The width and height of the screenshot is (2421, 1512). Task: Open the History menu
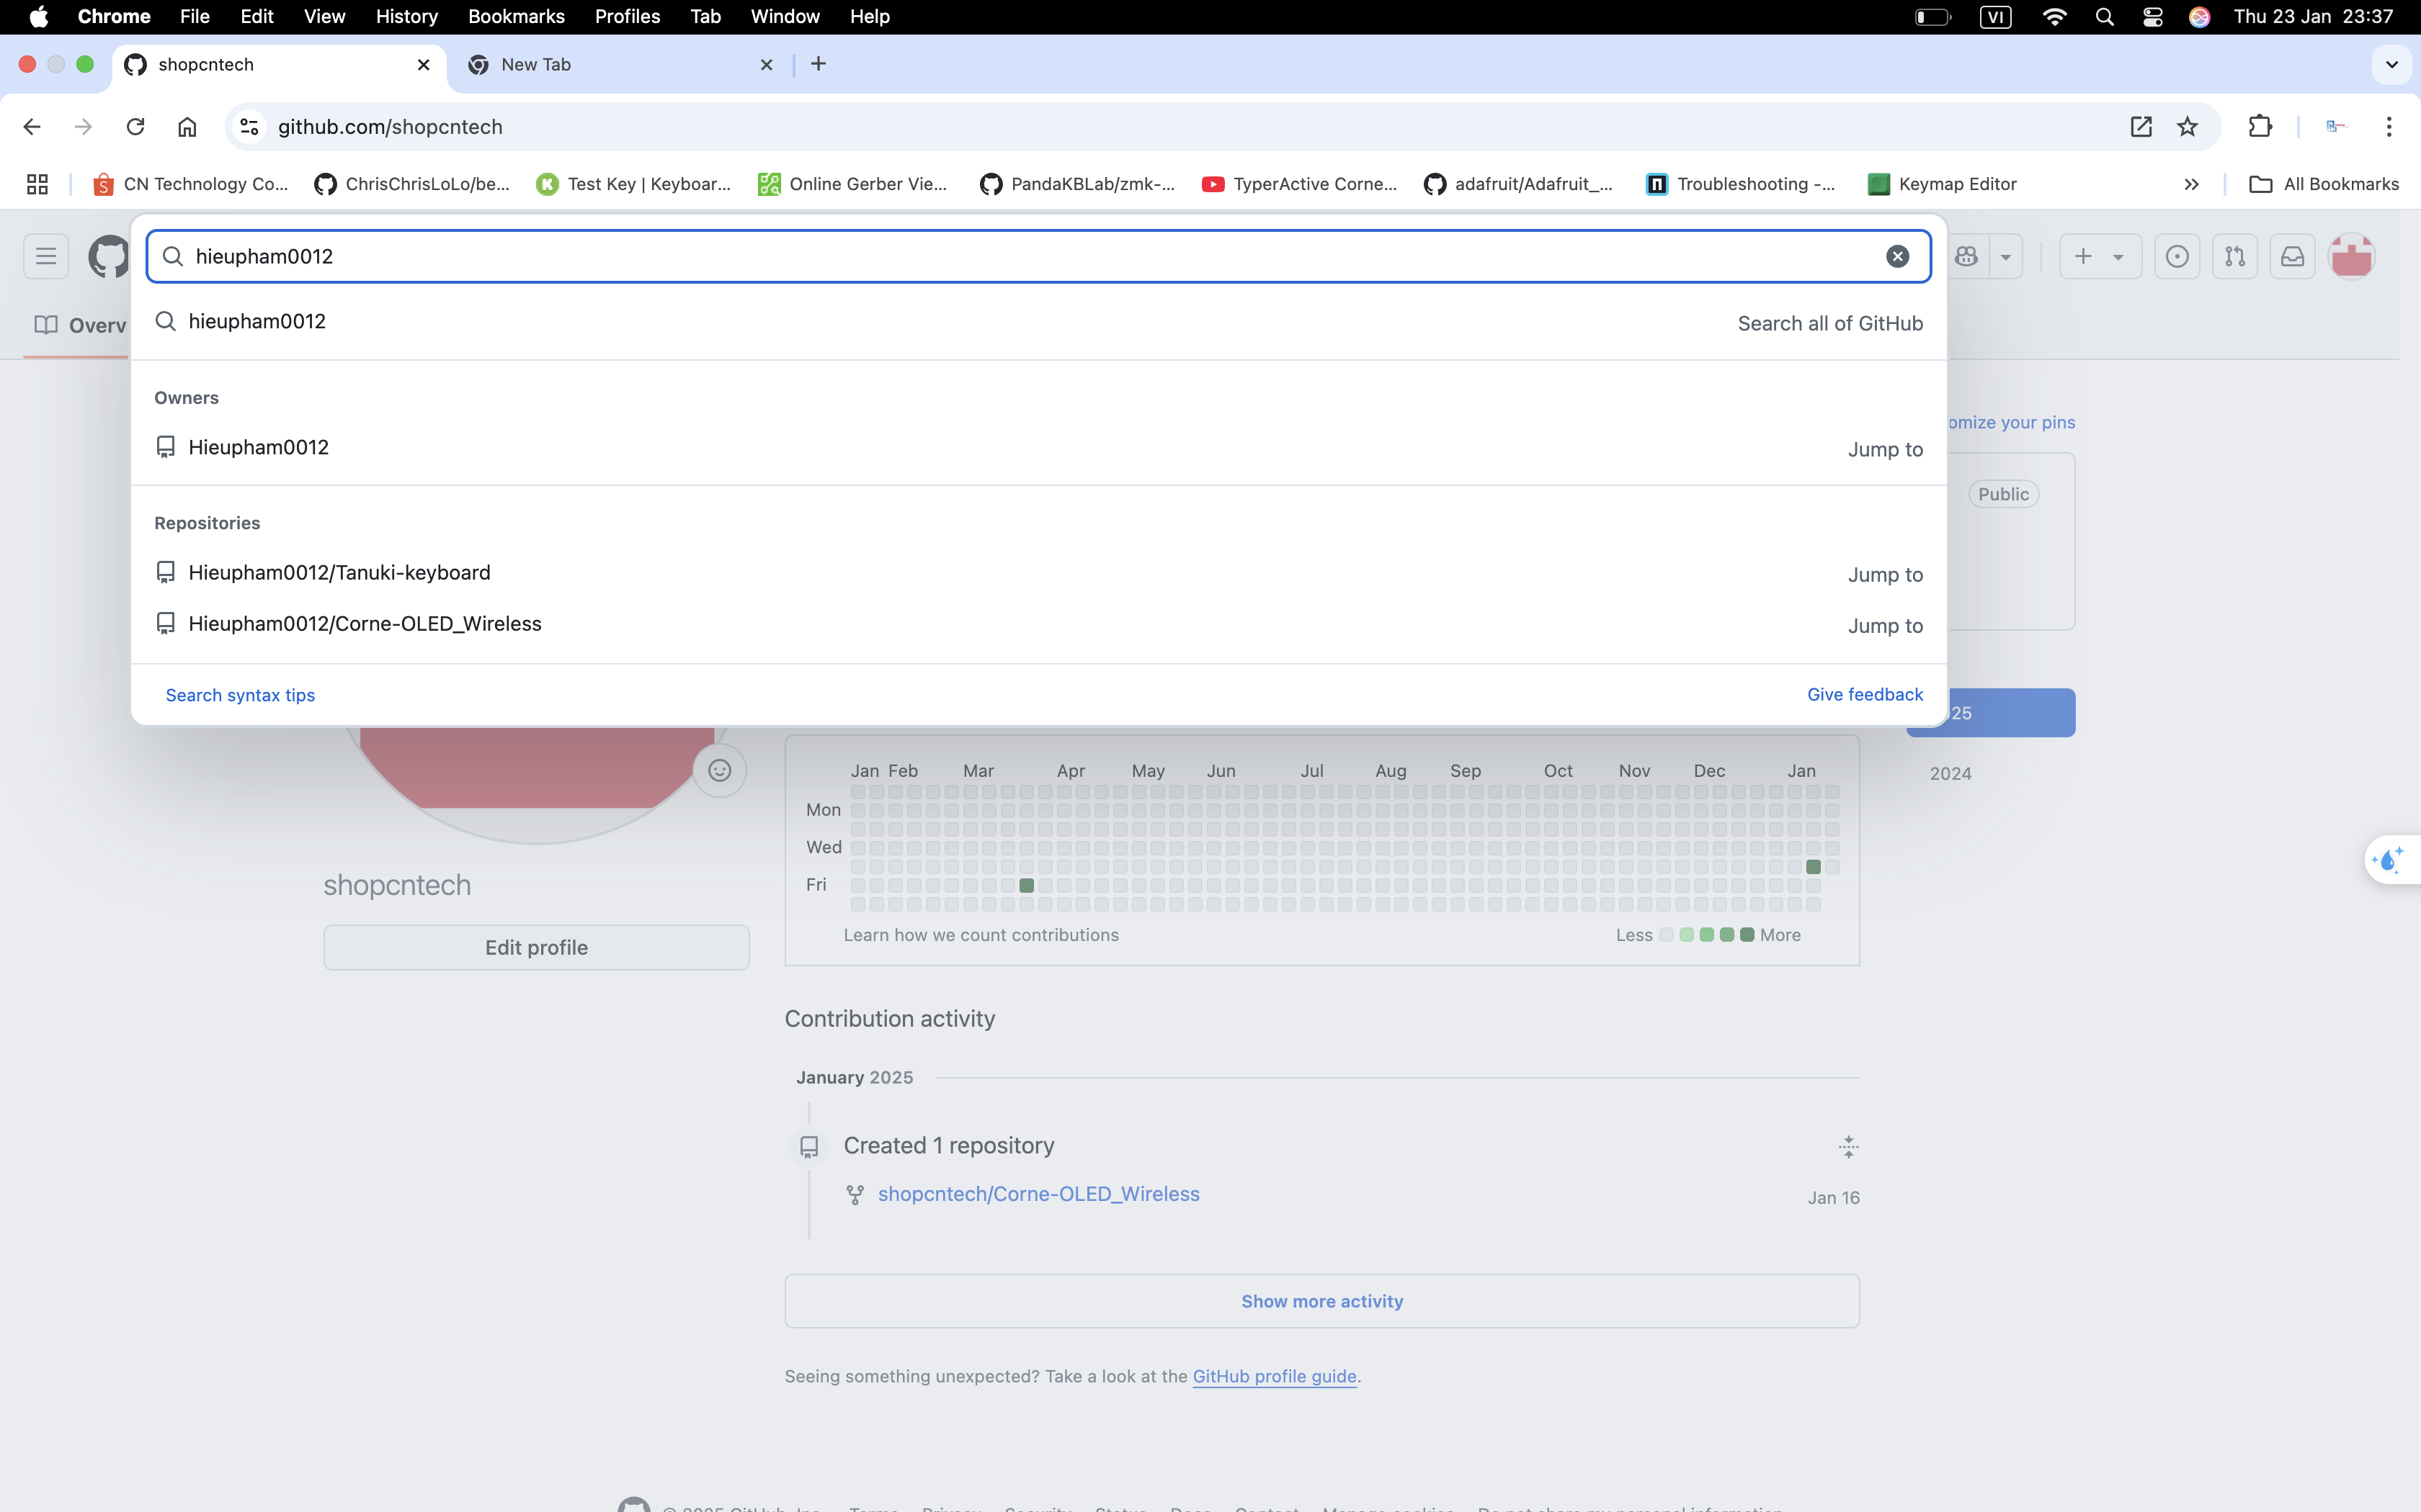click(406, 17)
